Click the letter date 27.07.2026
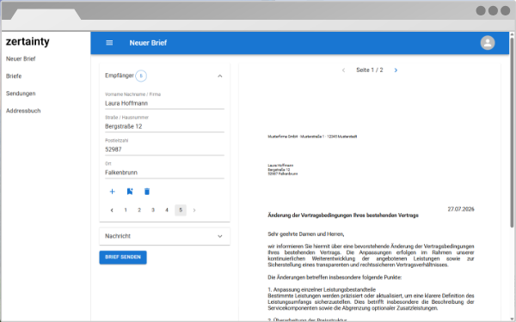Viewport: 516px width, 322px height. click(461, 209)
